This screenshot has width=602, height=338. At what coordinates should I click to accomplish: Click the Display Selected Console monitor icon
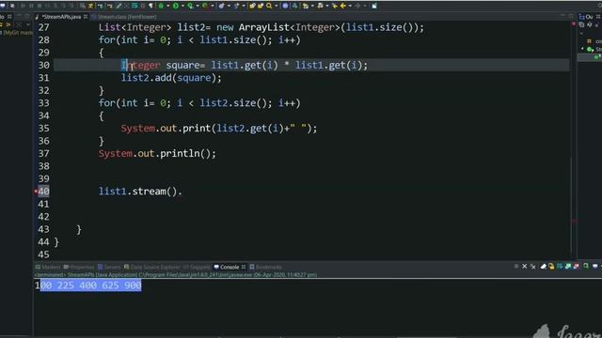coord(595,267)
